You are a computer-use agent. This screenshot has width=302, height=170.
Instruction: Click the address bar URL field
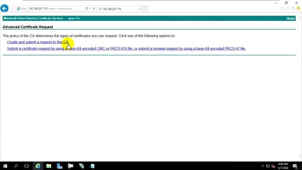click(50, 8)
